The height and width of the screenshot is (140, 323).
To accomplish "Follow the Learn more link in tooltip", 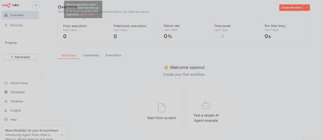I will pyautogui.click(x=87, y=15).
